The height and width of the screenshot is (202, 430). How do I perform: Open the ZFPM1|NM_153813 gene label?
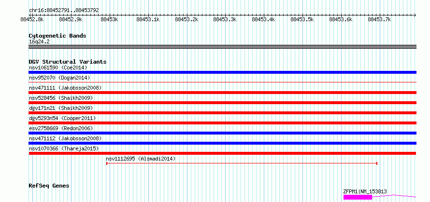pyautogui.click(x=365, y=191)
